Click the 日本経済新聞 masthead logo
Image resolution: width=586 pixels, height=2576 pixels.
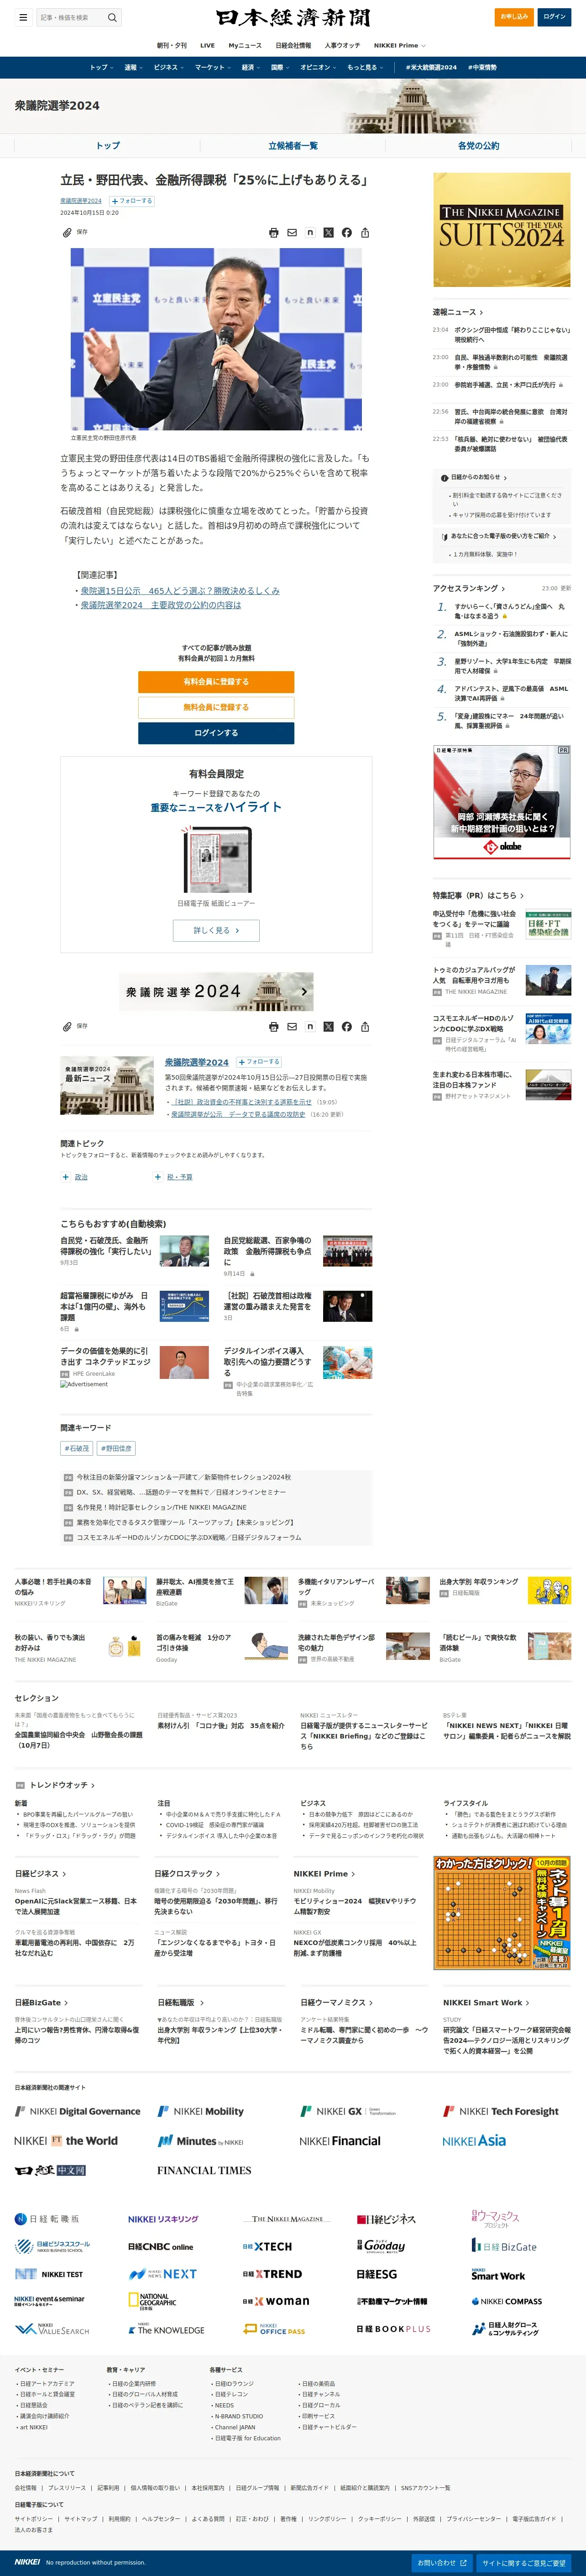[293, 17]
